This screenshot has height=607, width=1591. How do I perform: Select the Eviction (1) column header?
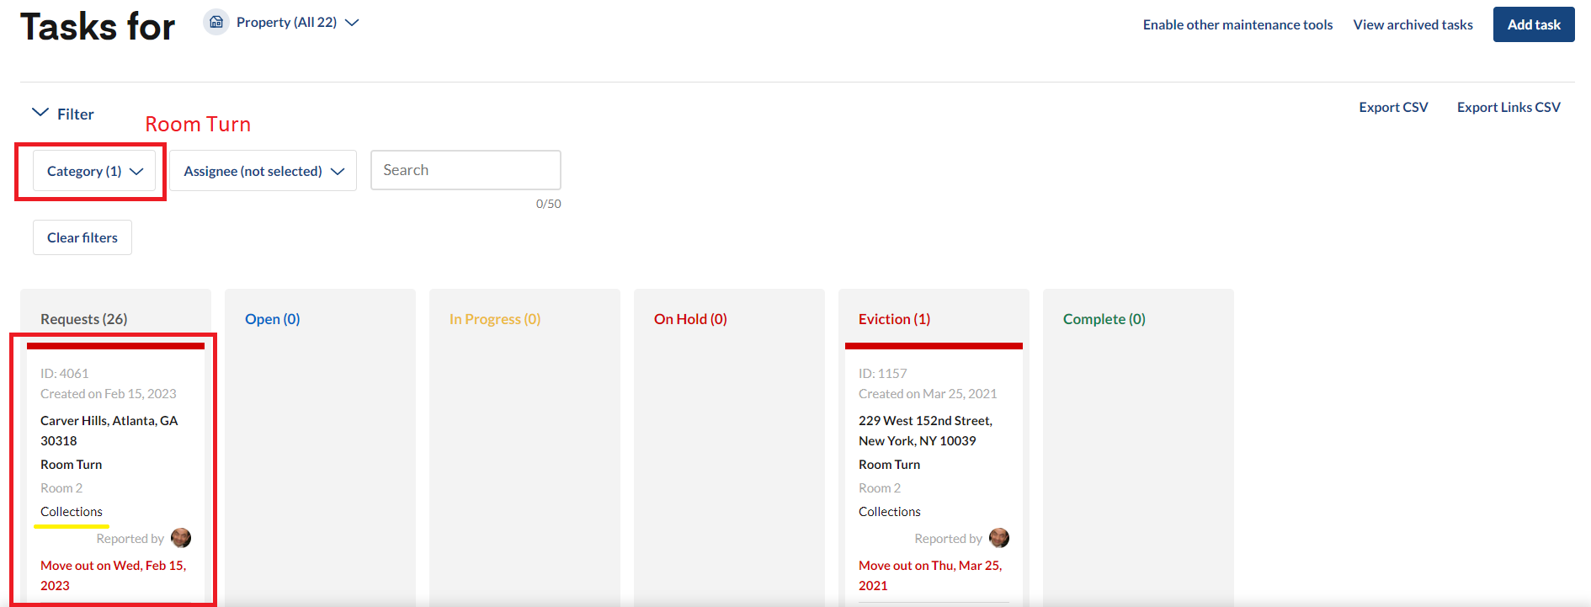tap(894, 319)
